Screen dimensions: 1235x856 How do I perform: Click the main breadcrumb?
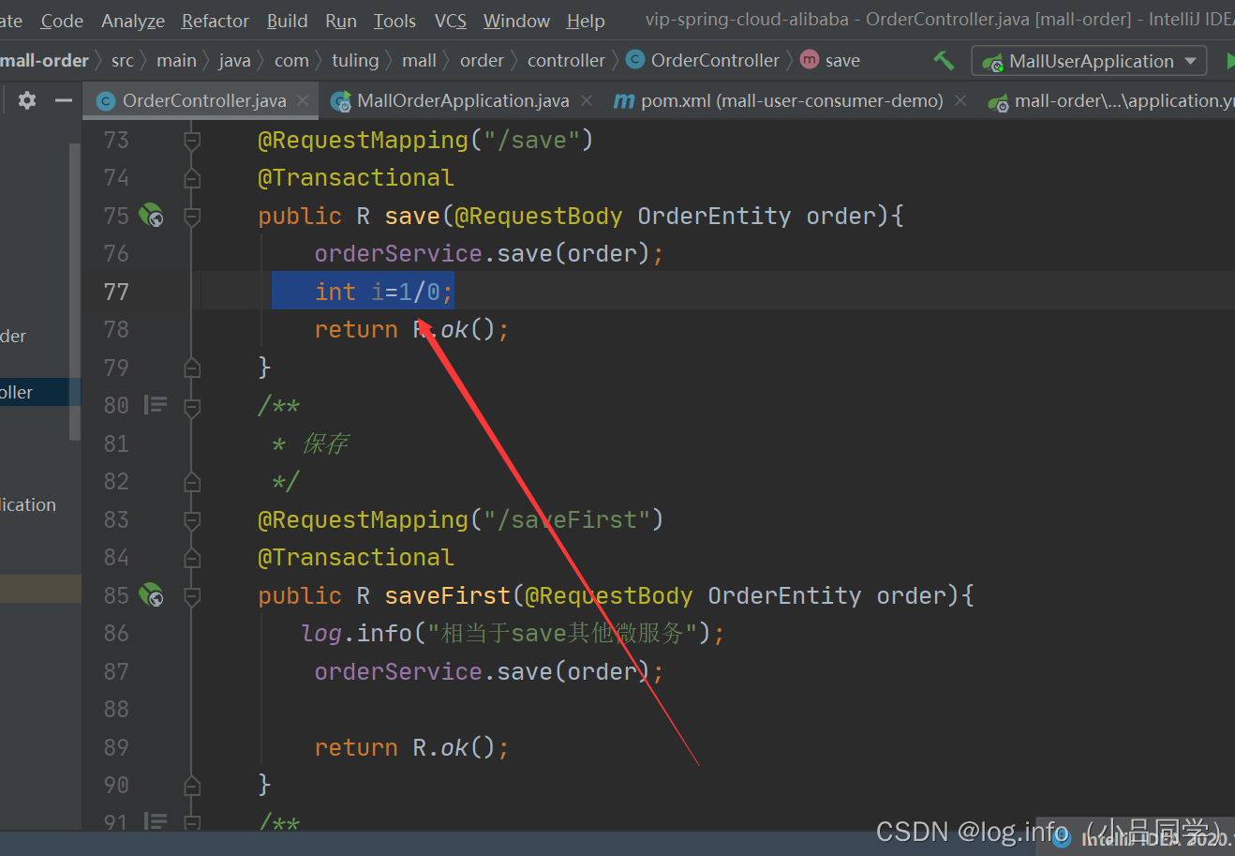pyautogui.click(x=176, y=61)
